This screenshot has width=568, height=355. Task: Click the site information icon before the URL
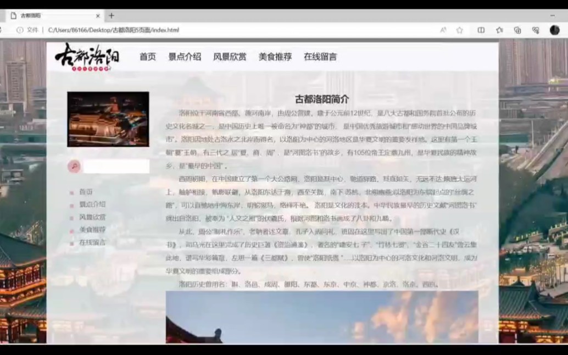pyautogui.click(x=20, y=30)
